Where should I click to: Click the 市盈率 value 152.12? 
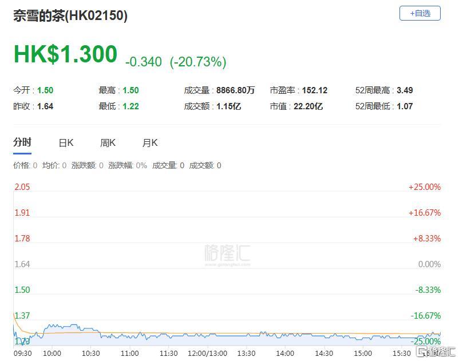coord(315,90)
